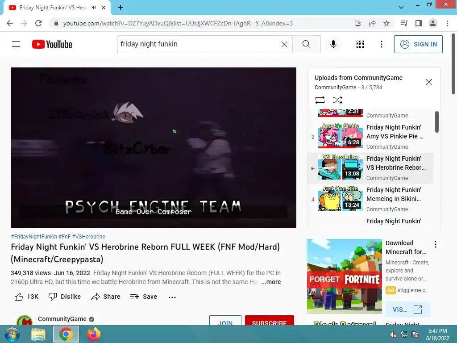Close the playlist panel with X
This screenshot has width=457, height=343.
click(428, 82)
